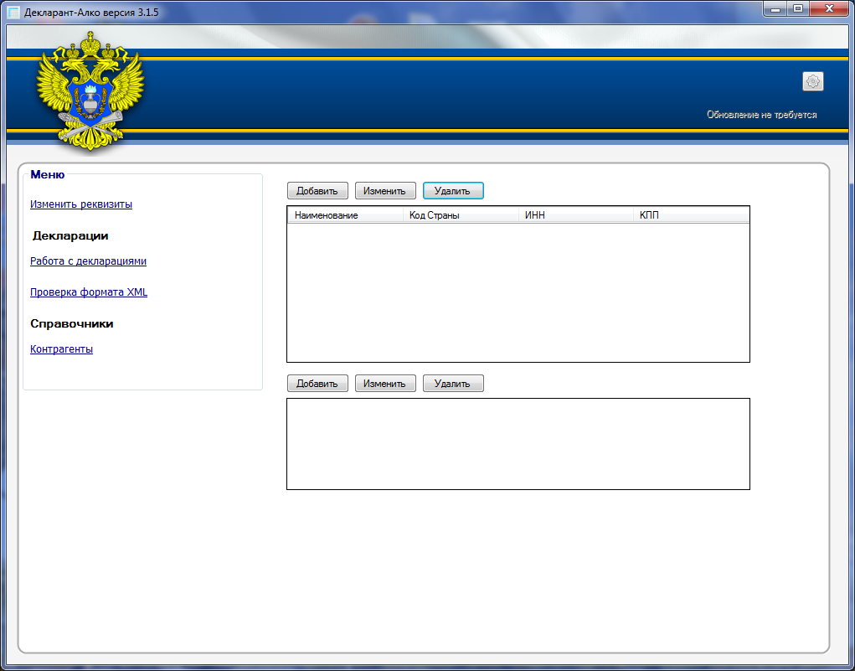Select the Контрагенты reference link
855x671 pixels.
(x=61, y=349)
